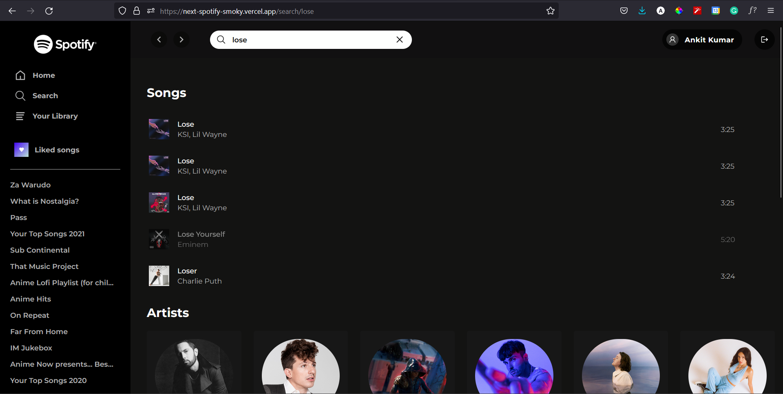Open the IM Jukebox playlist

pyautogui.click(x=31, y=348)
